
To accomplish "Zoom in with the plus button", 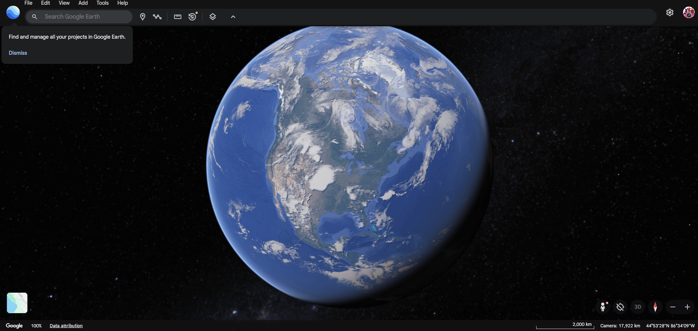I will [x=687, y=307].
